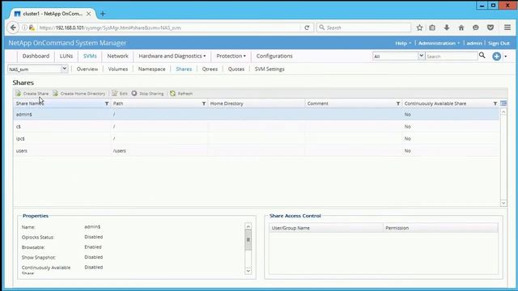This screenshot has width=518, height=291.
Task: Open the column chooser icon in the table header
Action: click(503, 103)
